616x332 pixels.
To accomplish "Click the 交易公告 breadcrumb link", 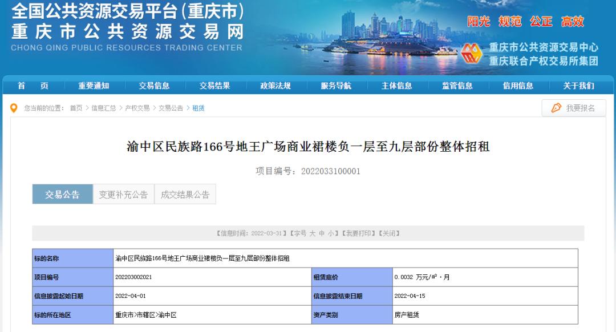I will click(x=171, y=108).
